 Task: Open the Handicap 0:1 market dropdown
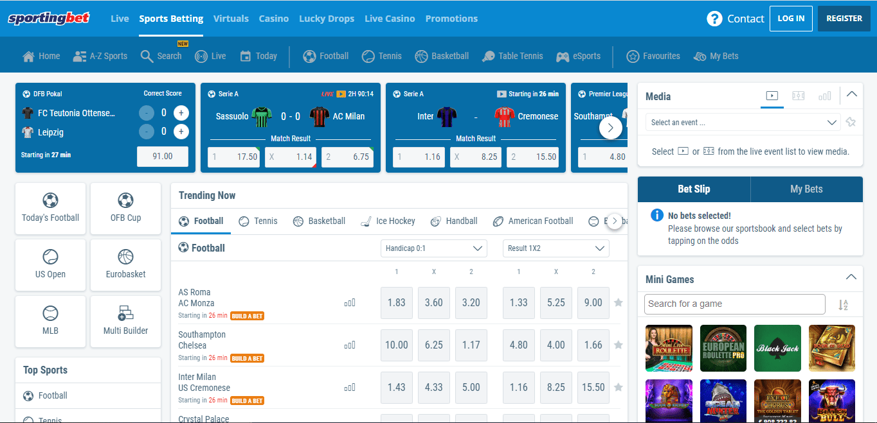click(x=434, y=248)
